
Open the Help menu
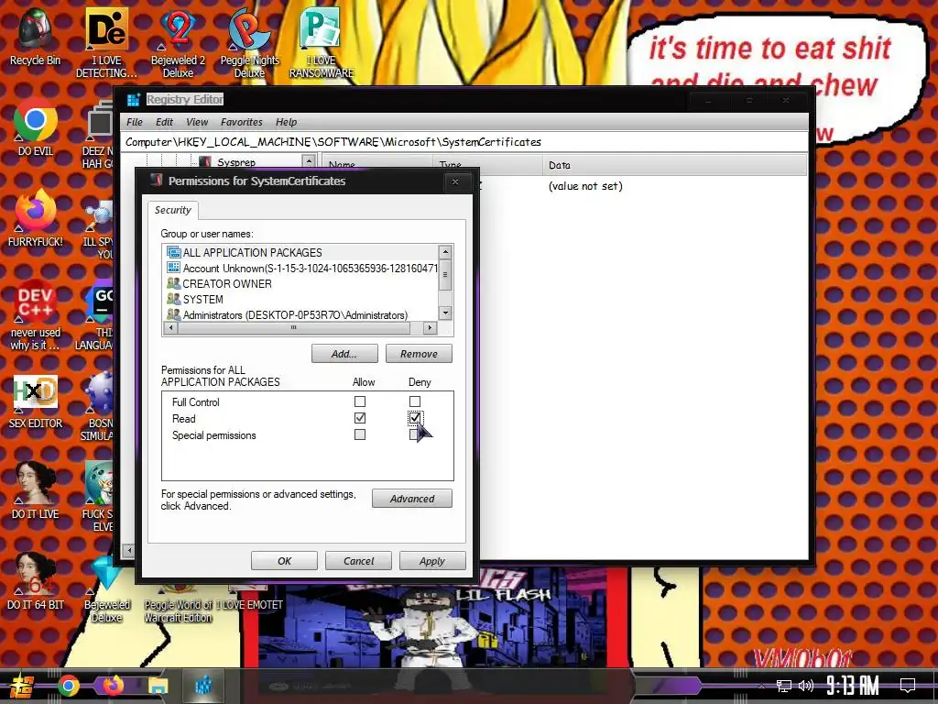[286, 122]
